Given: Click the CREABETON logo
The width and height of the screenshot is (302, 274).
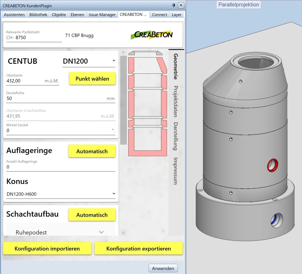Looking at the screenshot, I should click(x=152, y=35).
